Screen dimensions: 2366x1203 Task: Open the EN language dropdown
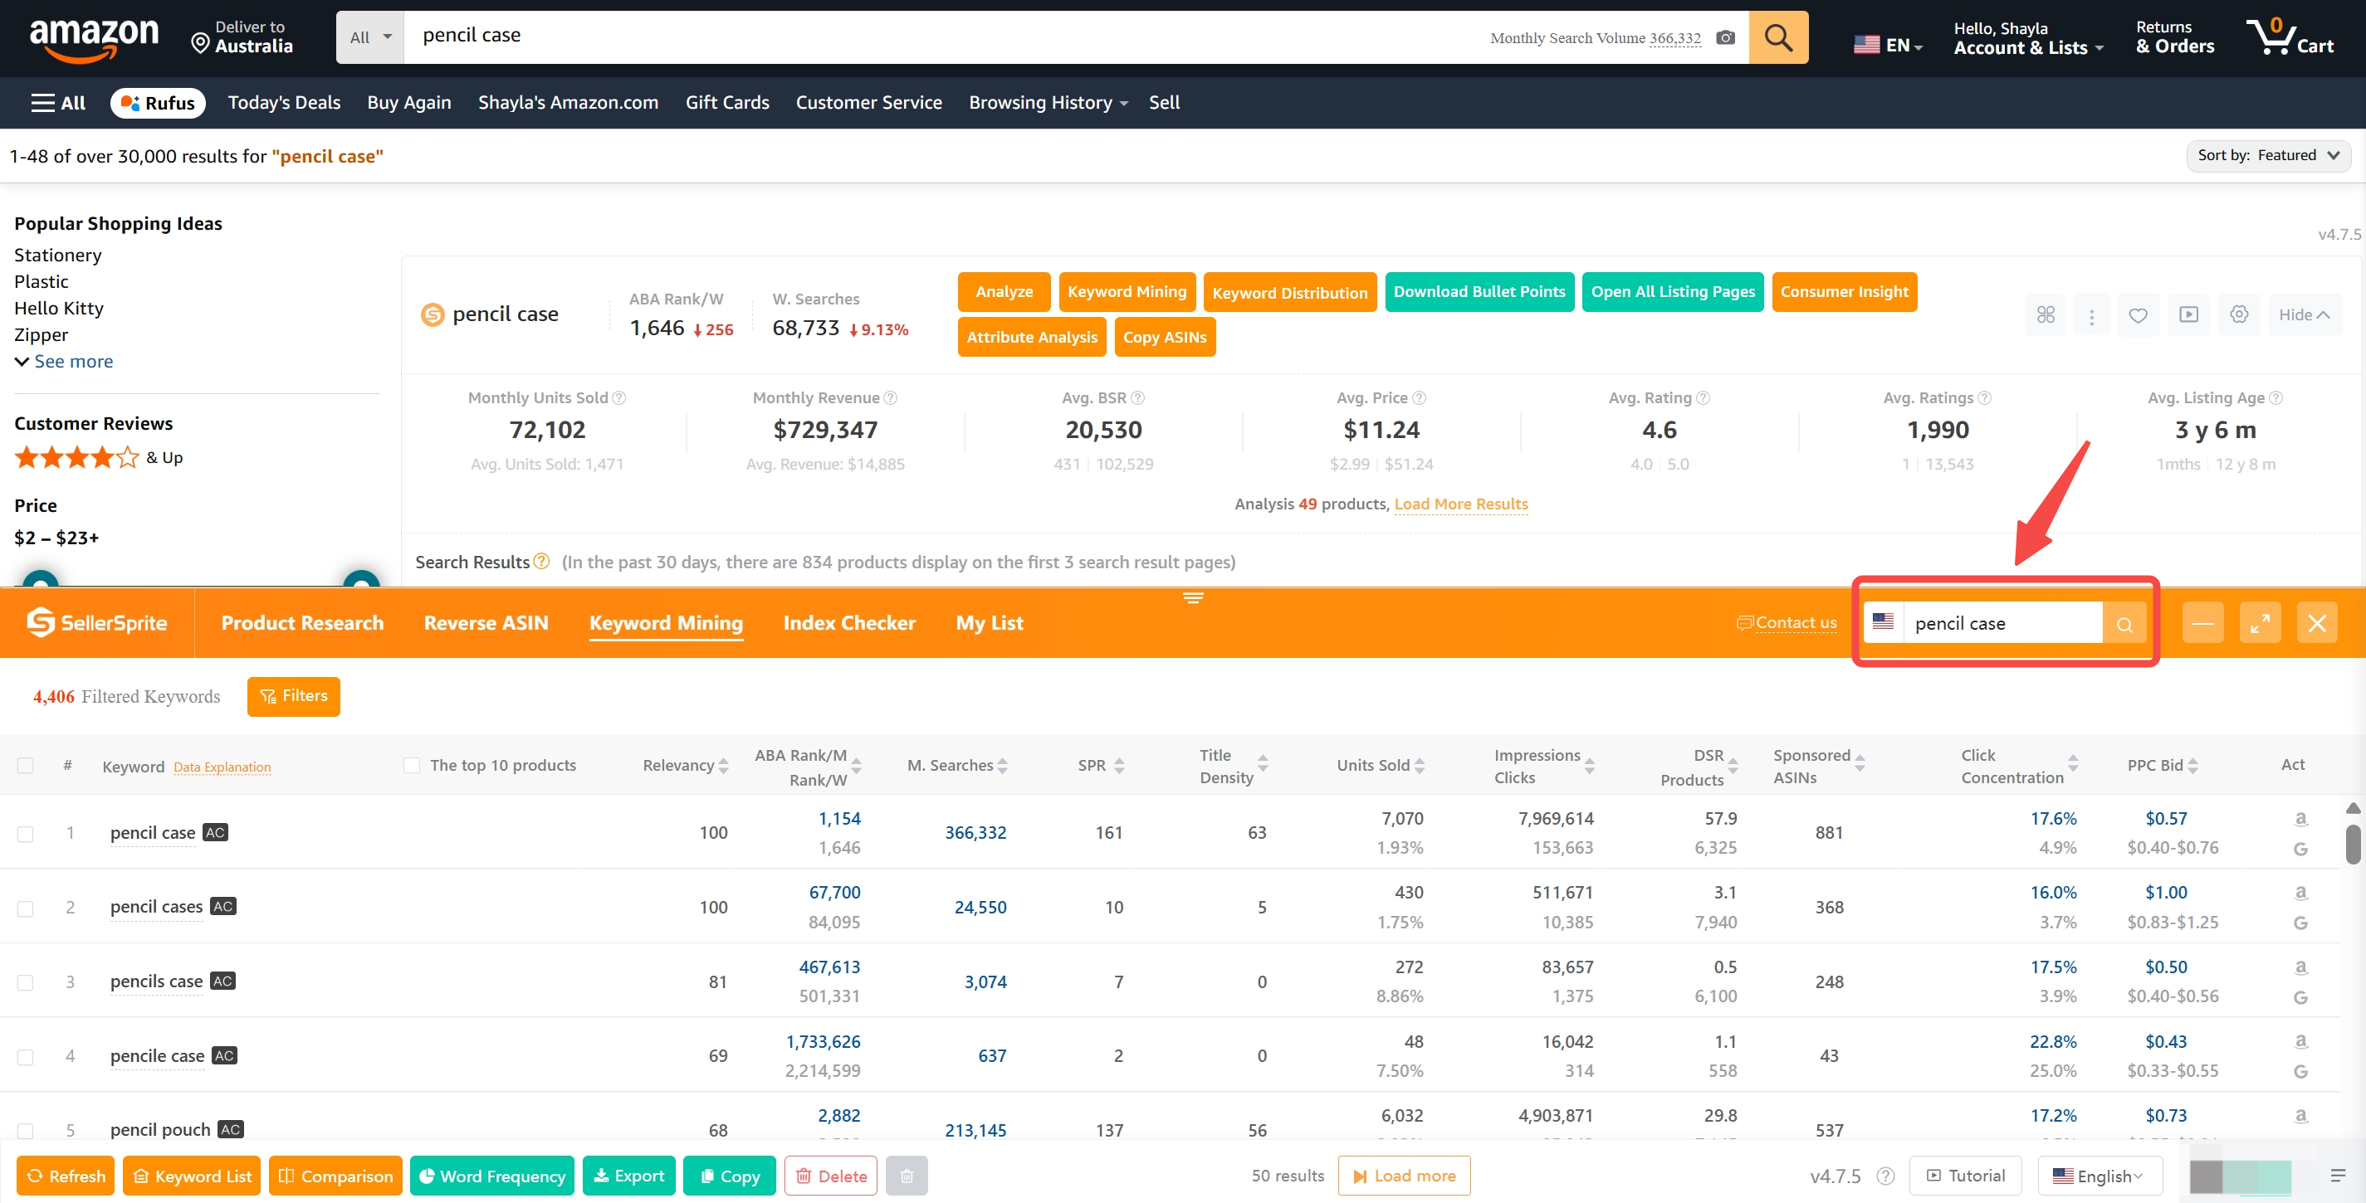[x=1889, y=44]
